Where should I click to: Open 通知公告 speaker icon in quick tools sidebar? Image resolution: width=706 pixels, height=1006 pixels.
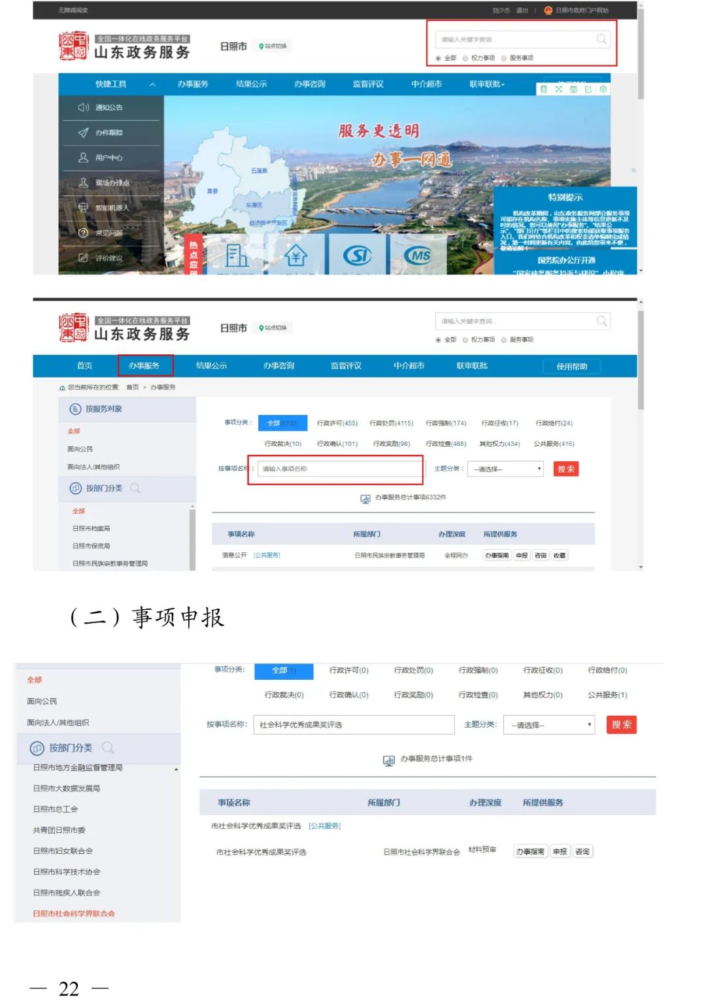tap(84, 107)
